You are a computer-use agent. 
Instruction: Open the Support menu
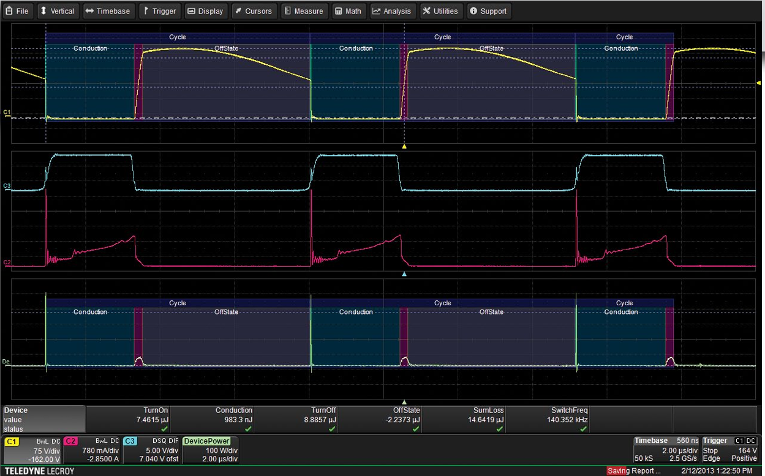[x=489, y=11]
